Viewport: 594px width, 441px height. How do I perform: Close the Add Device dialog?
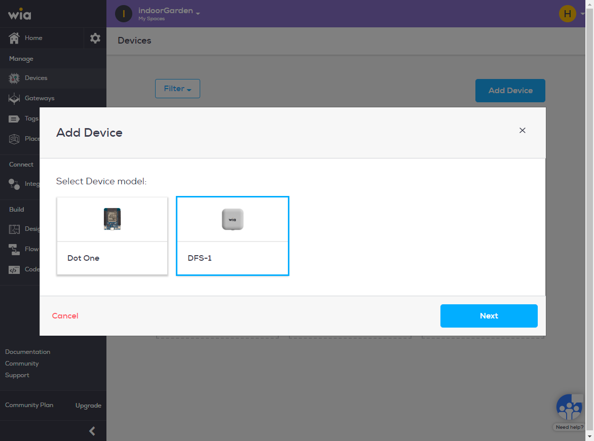[523, 130]
